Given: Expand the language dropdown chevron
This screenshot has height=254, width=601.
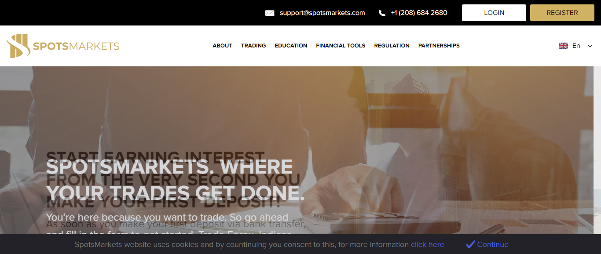Looking at the screenshot, I should 590,46.
